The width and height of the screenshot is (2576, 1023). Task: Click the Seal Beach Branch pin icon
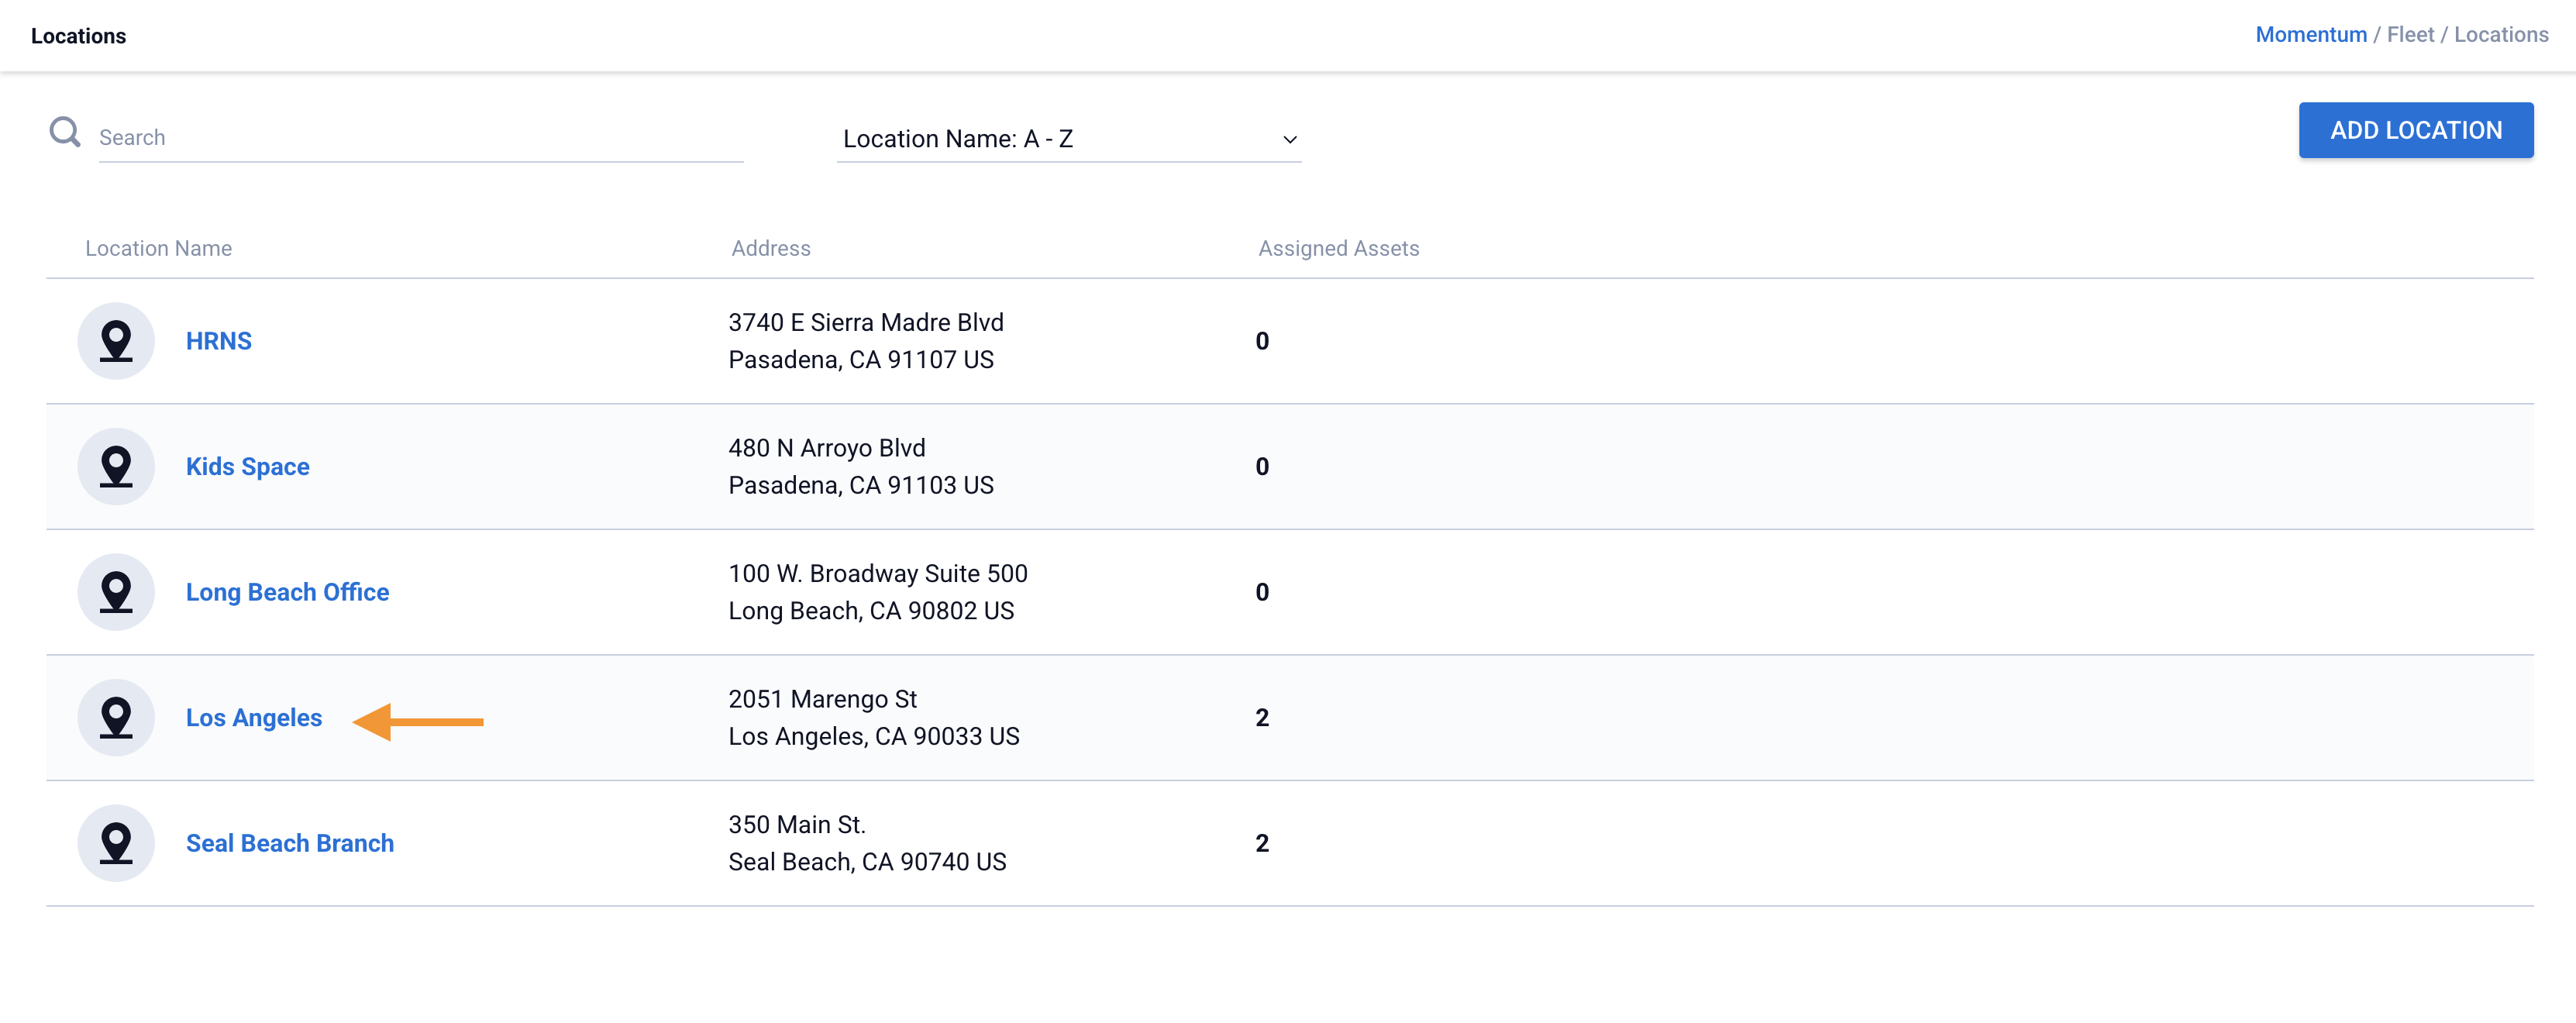tap(116, 843)
